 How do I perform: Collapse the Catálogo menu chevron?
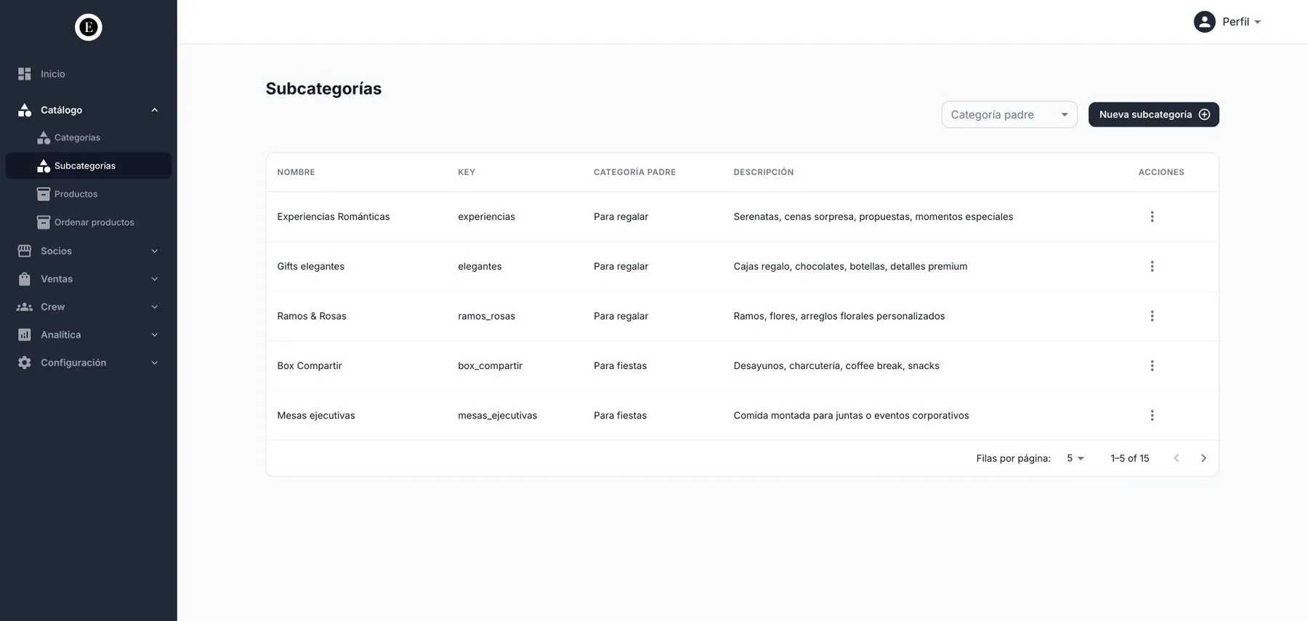(x=155, y=110)
